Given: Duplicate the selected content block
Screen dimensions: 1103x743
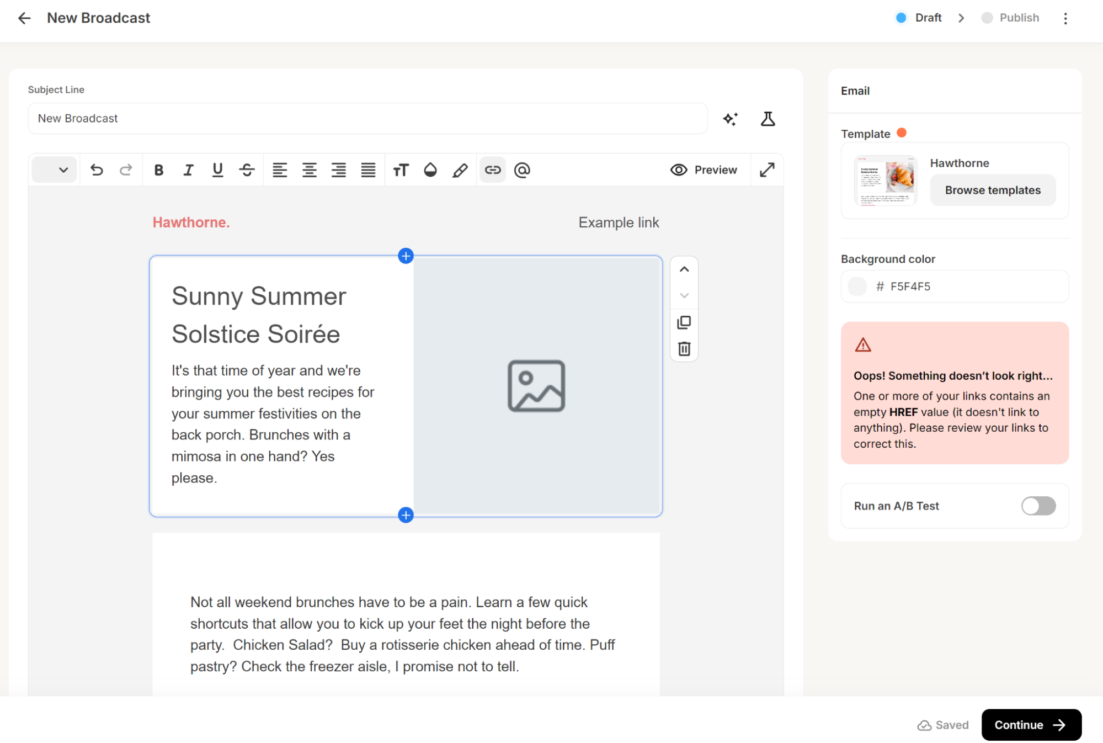Looking at the screenshot, I should 684,322.
